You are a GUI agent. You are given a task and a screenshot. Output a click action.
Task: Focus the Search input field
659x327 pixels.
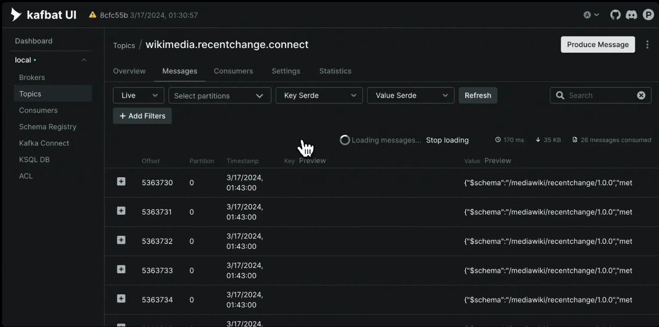tap(600, 95)
